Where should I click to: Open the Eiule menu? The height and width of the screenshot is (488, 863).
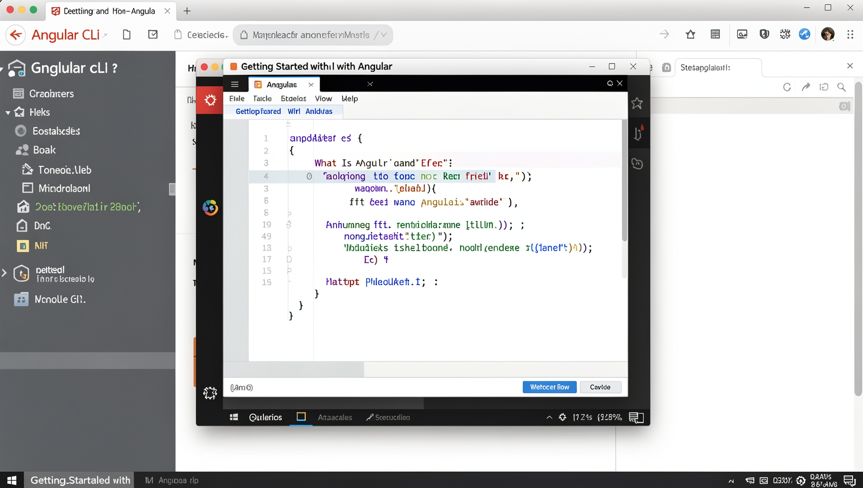[237, 99]
